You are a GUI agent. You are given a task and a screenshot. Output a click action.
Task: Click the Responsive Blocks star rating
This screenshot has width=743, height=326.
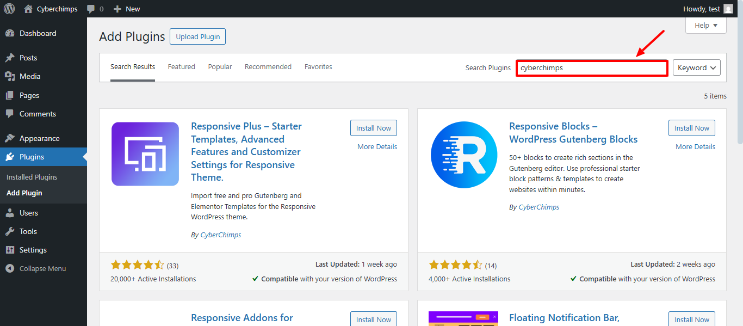click(455, 265)
